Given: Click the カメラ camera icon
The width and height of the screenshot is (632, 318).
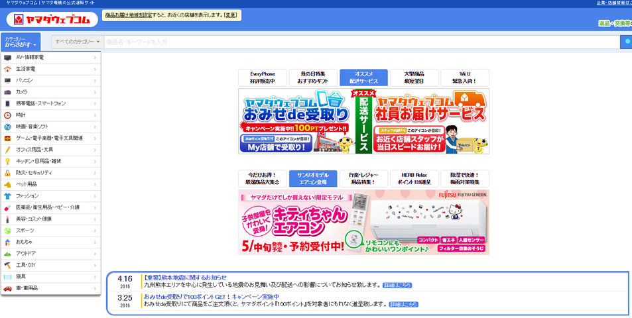Looking at the screenshot, I should click(7, 92).
